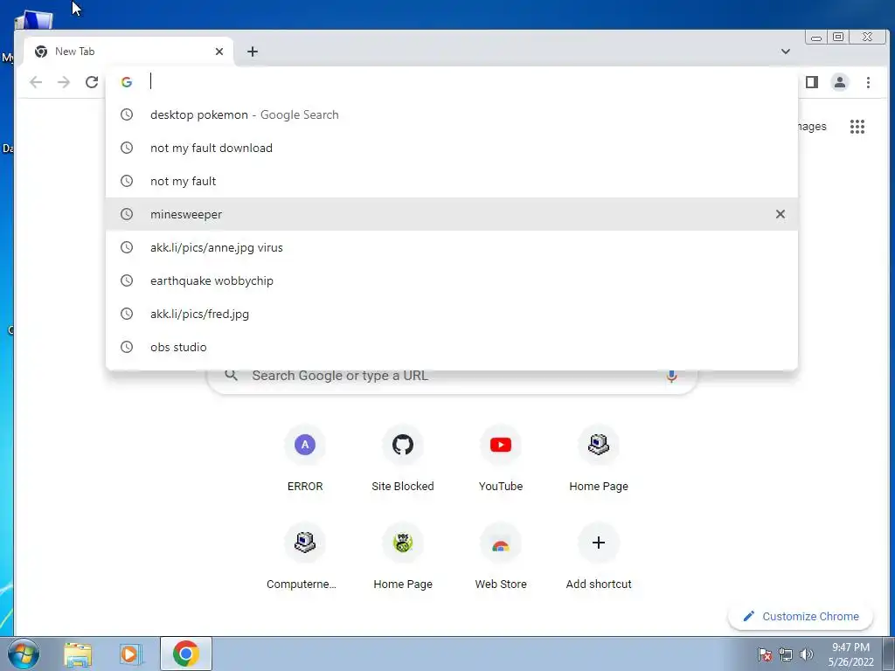This screenshot has height=671, width=895.
Task: Open the tab search dropdown chevron
Action: click(x=786, y=52)
